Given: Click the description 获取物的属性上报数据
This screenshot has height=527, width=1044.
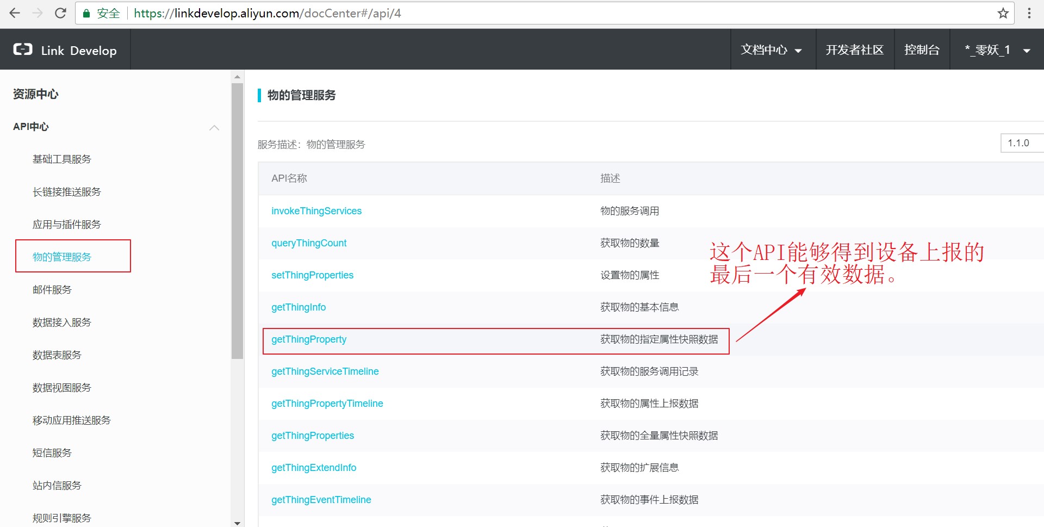Looking at the screenshot, I should [x=649, y=404].
